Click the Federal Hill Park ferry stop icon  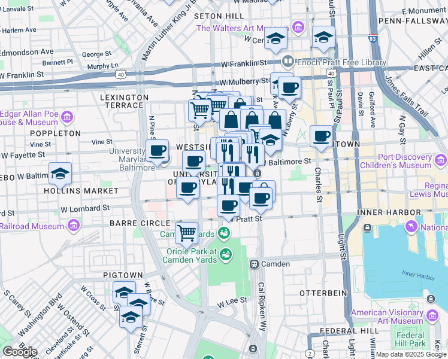pyautogui.click(x=431, y=299)
